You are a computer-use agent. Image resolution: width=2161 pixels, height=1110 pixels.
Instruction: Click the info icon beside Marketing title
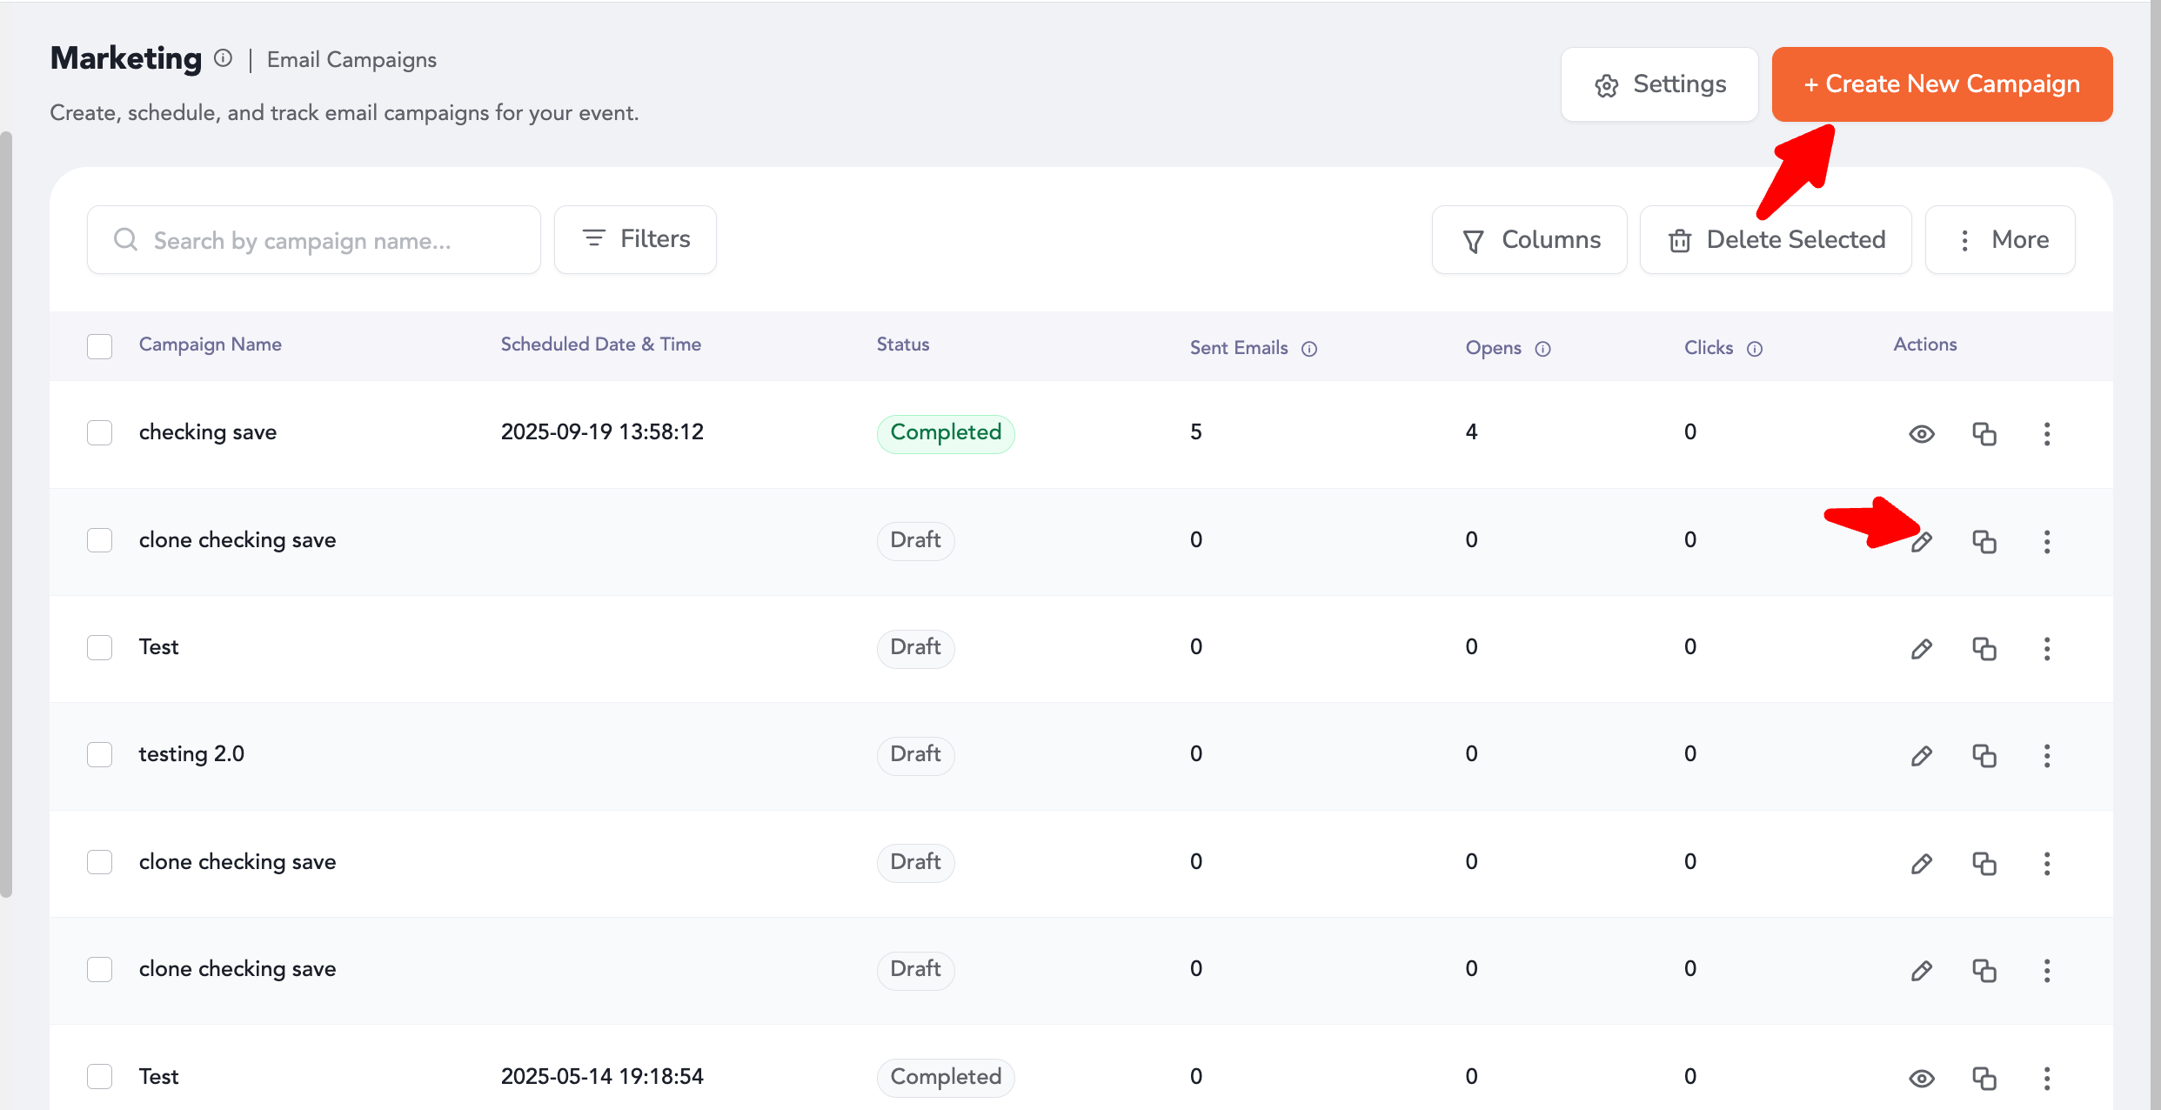click(x=224, y=58)
